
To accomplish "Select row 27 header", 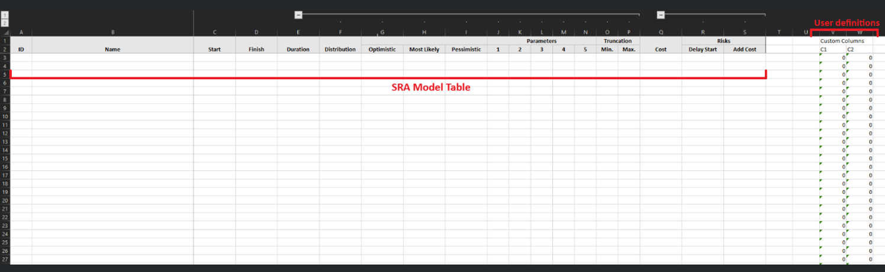I will tap(5, 260).
